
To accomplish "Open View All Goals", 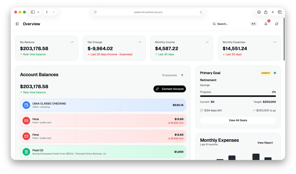I will coord(238,120).
